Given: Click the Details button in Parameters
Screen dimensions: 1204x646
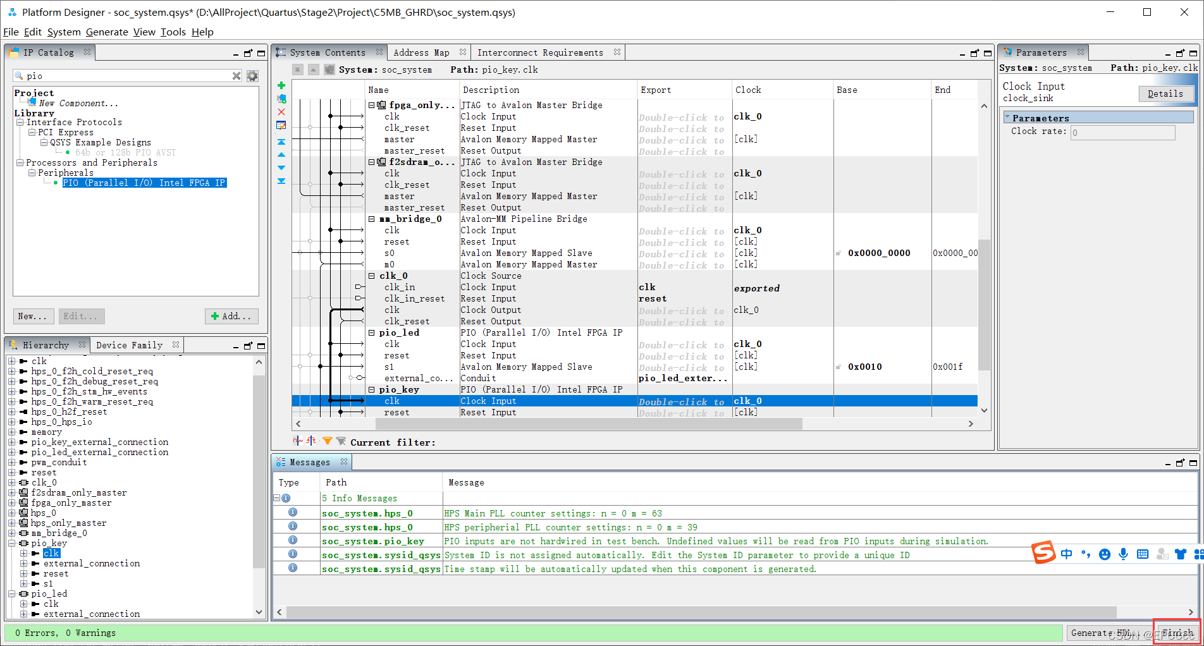Looking at the screenshot, I should 1165,94.
